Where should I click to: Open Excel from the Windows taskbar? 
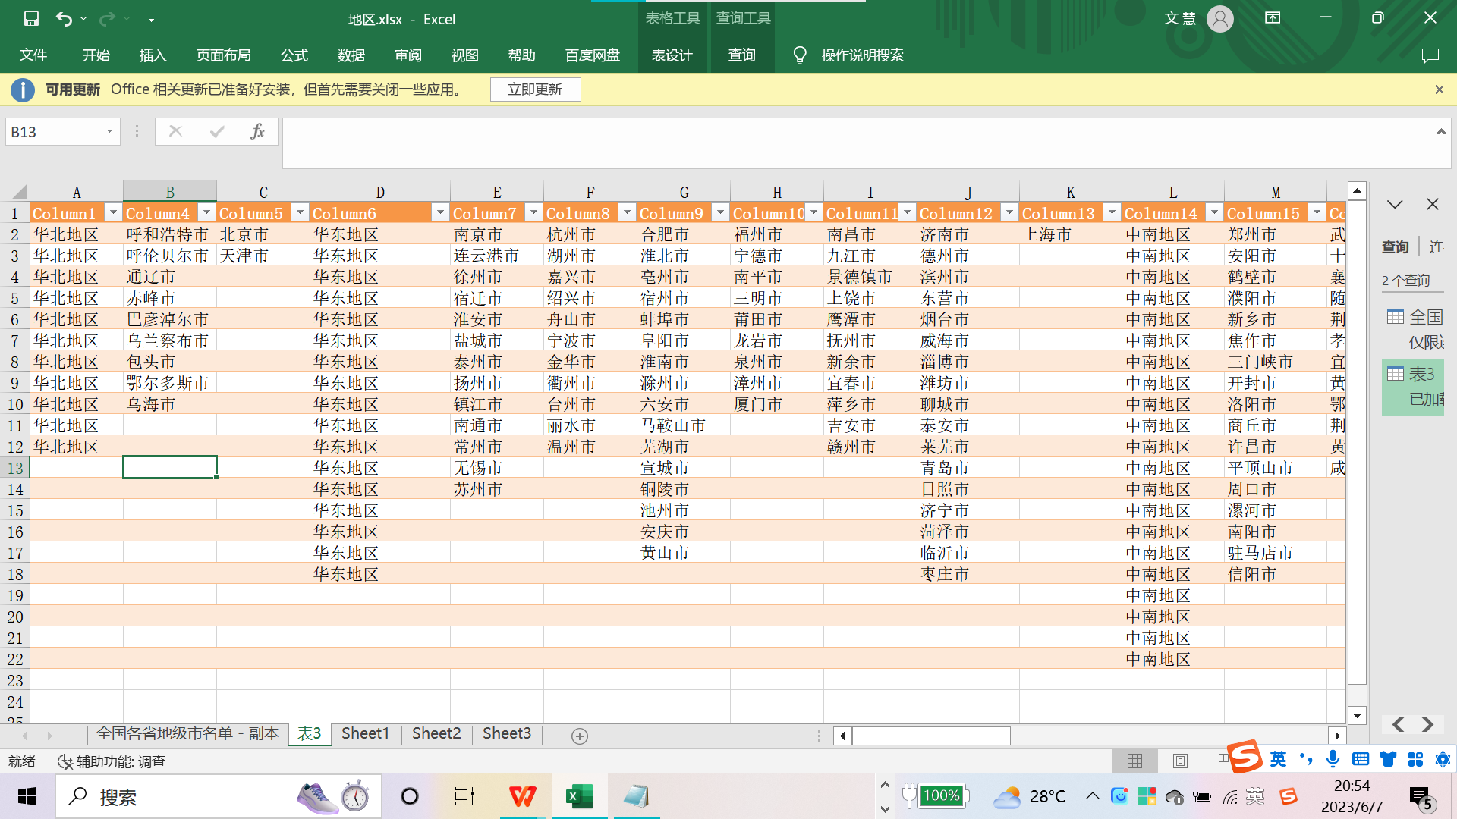[x=580, y=796]
